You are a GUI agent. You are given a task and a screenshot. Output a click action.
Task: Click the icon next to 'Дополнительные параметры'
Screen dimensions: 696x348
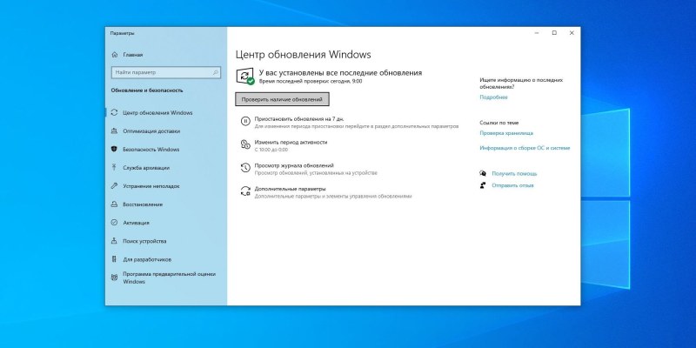coord(245,191)
